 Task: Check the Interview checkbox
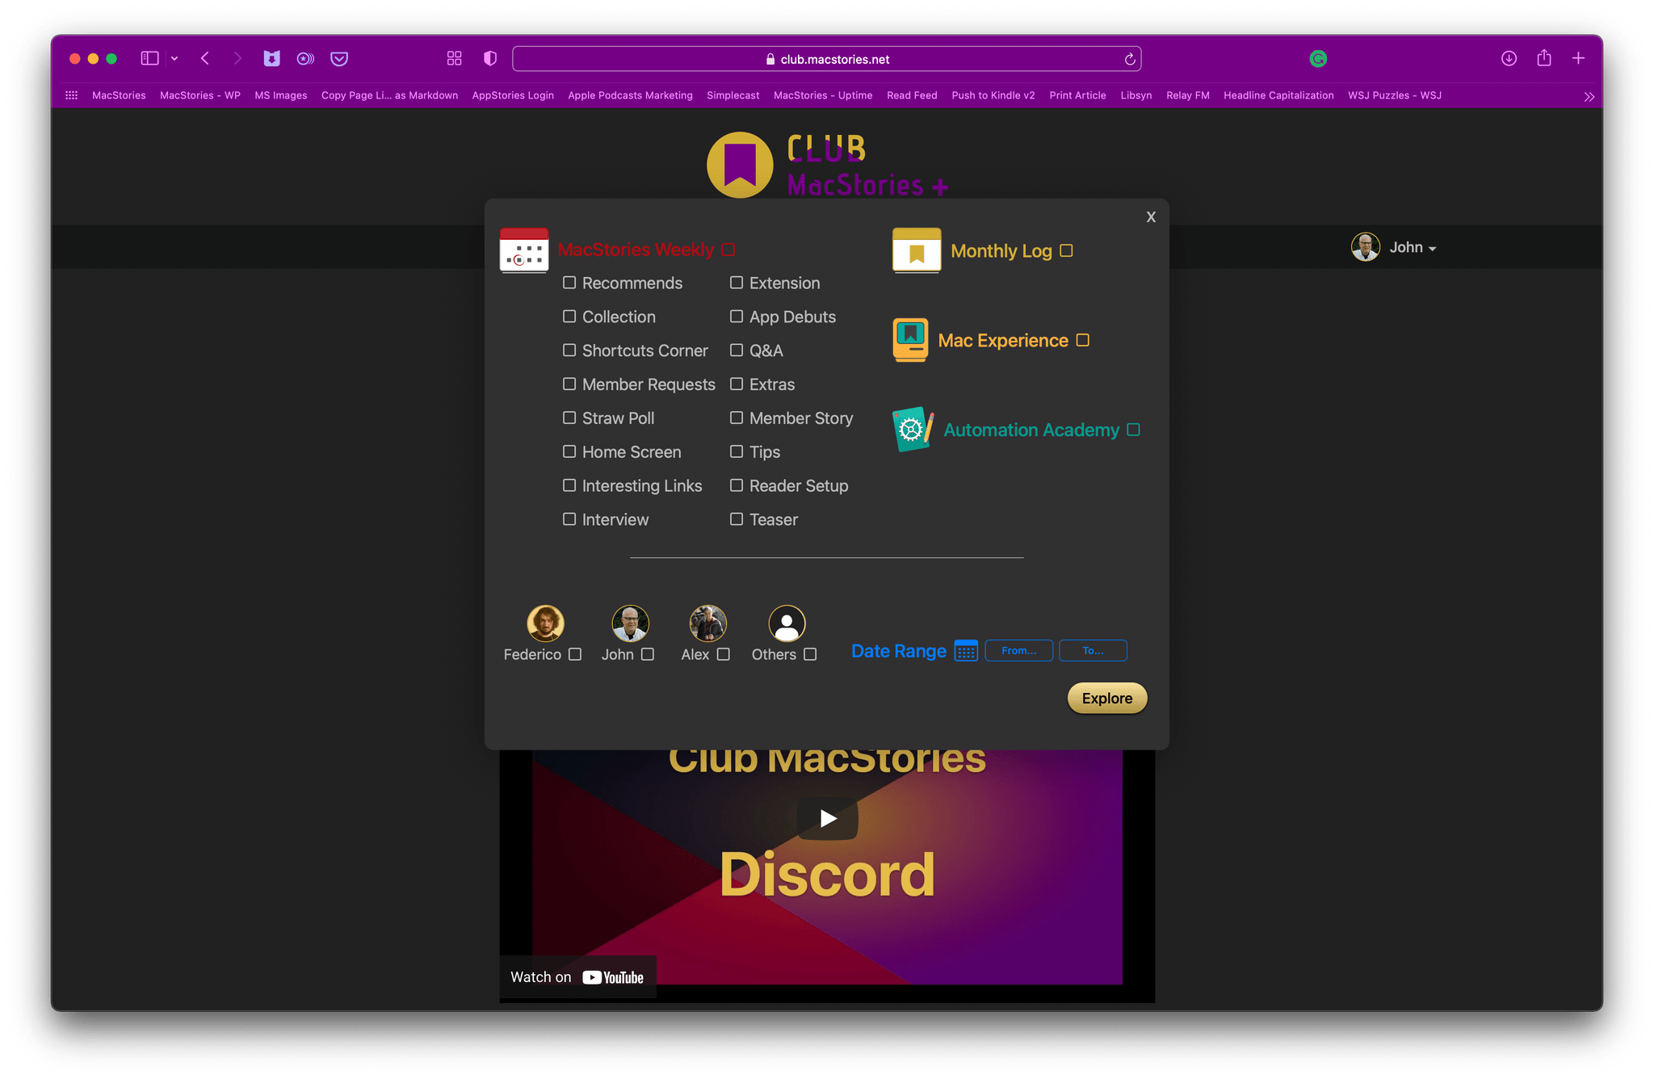point(569,519)
